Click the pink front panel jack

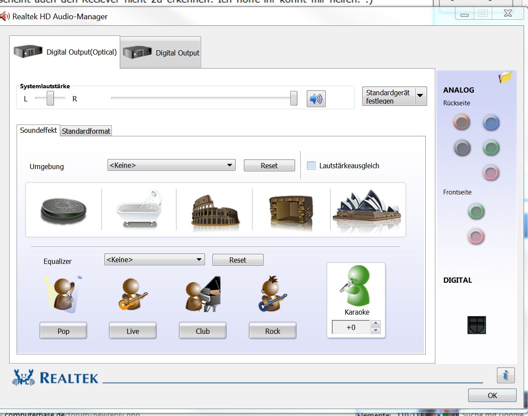coord(476,236)
